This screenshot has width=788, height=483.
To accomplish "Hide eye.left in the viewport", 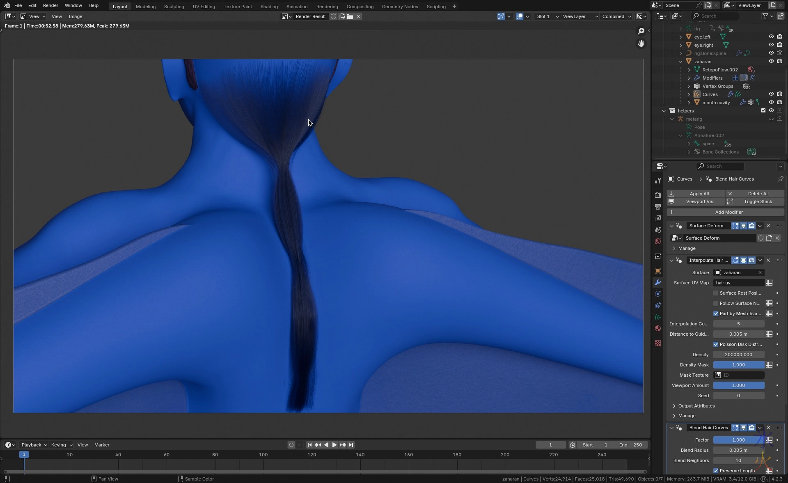I will [x=771, y=37].
